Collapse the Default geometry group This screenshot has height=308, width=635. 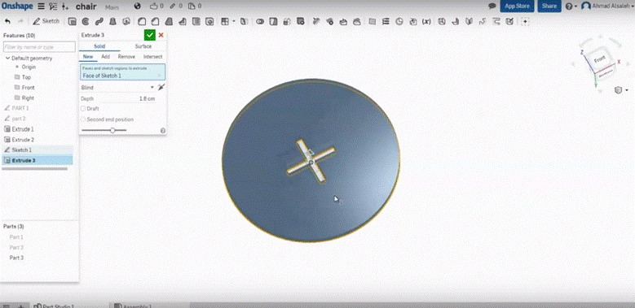(x=7, y=59)
